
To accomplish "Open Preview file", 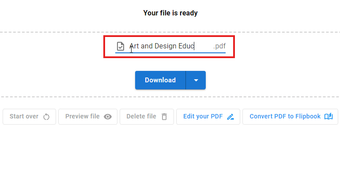I will tap(83, 117).
